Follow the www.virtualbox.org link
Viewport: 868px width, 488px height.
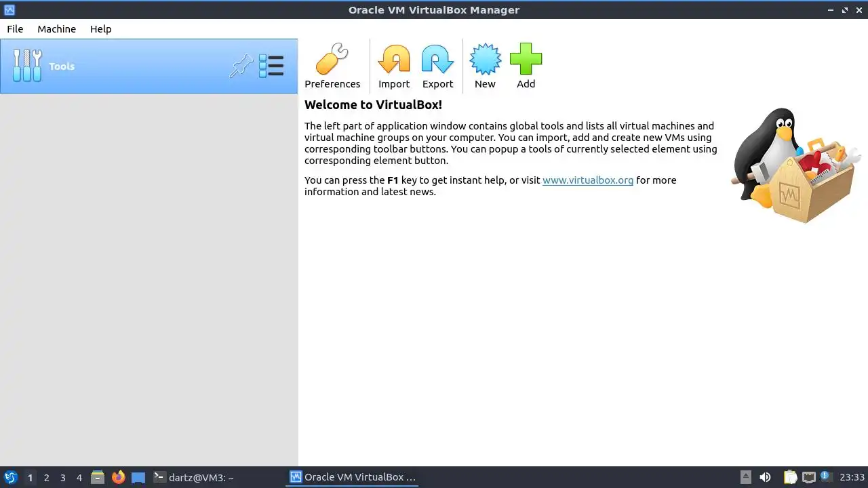click(x=588, y=180)
